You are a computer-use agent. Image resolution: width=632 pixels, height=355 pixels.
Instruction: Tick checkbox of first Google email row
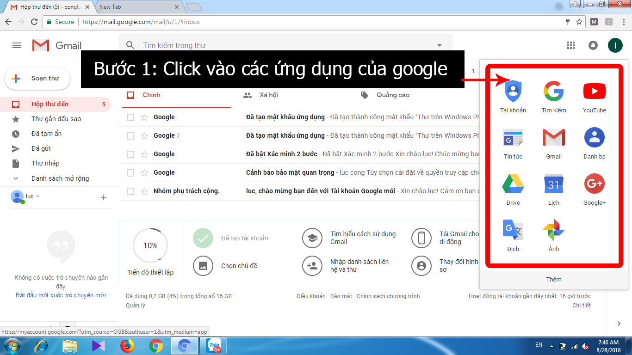pyautogui.click(x=130, y=117)
